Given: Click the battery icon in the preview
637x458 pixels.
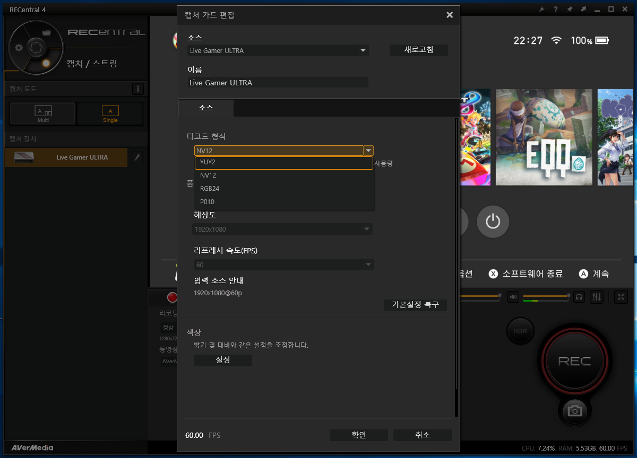Looking at the screenshot, I should point(601,40).
